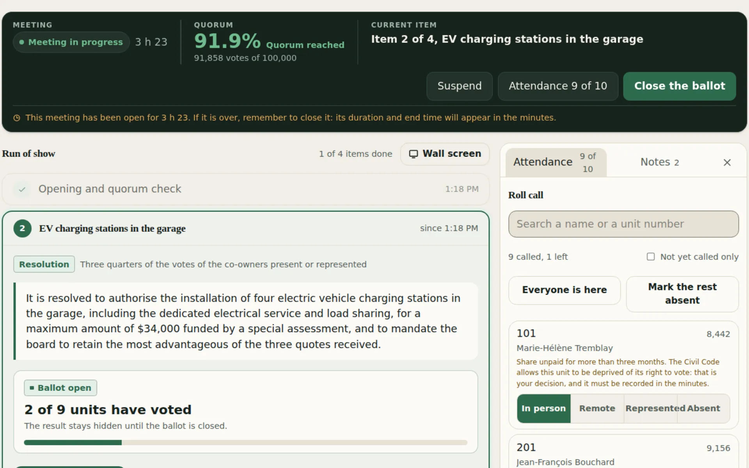Viewport: 749px width, 468px height.
Task: Click the checkmark icon beside Opening and quorum check
Action: 22,189
